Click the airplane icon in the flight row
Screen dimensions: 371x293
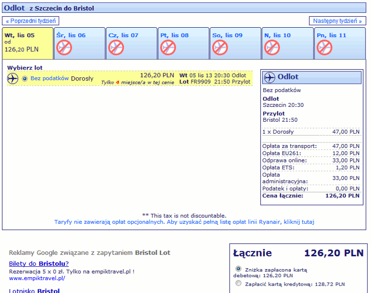pos(12,78)
